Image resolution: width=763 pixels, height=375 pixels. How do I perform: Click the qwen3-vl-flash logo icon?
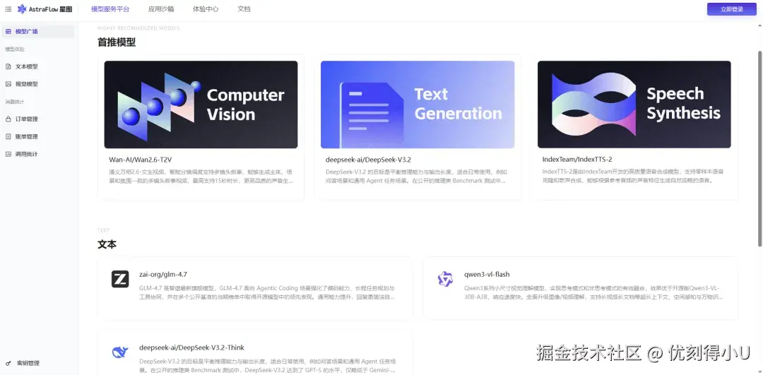click(x=445, y=279)
